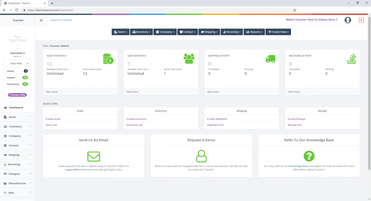Expand Receiving in the sidebar menu
This screenshot has height=201, width=371.
tap(17, 164)
